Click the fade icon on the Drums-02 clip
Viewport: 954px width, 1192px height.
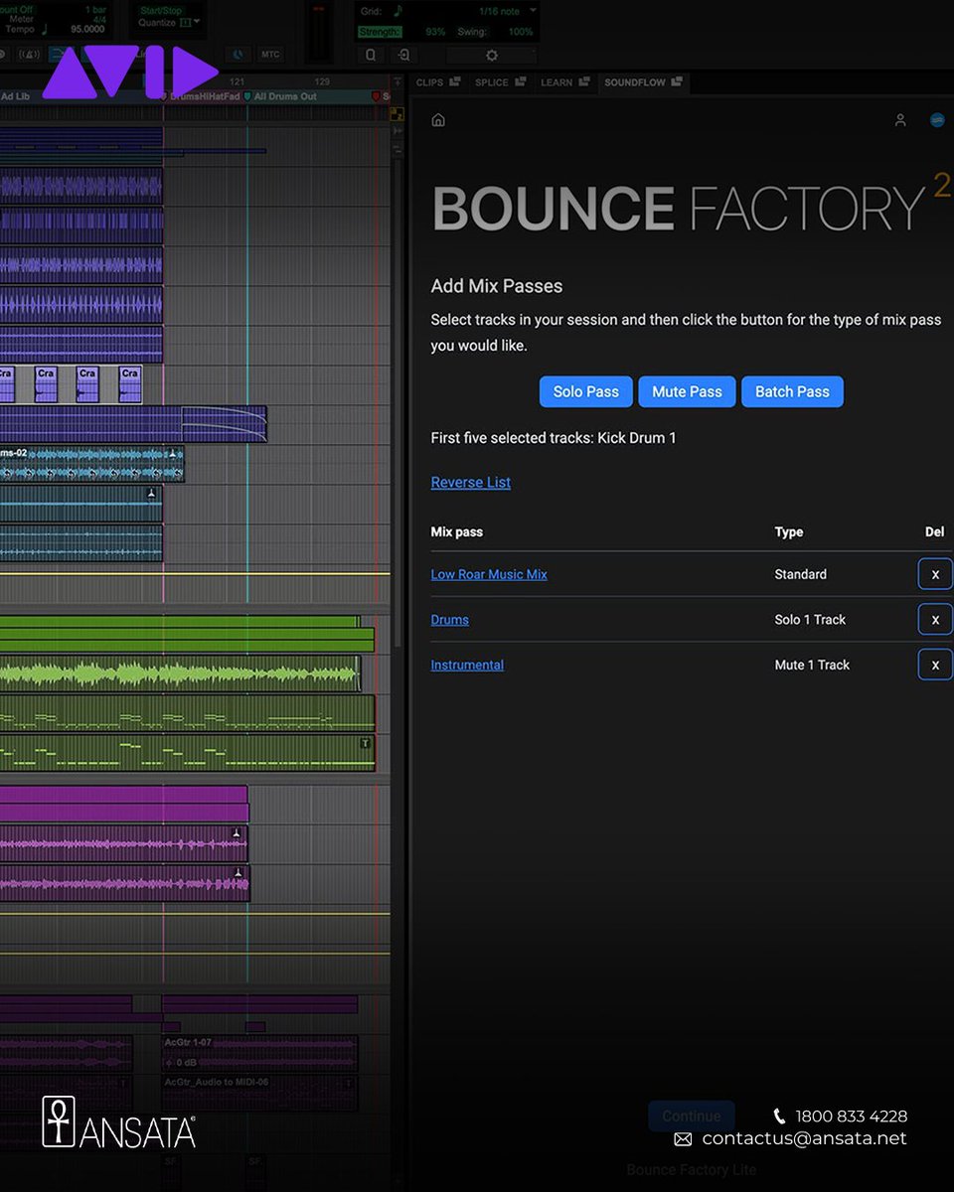coord(173,454)
